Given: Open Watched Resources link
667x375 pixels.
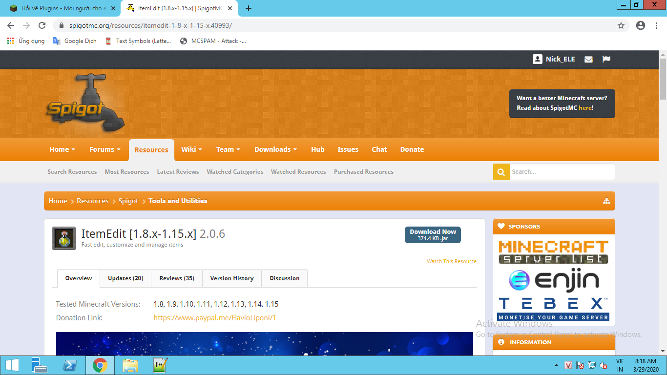Looking at the screenshot, I should click(x=298, y=172).
